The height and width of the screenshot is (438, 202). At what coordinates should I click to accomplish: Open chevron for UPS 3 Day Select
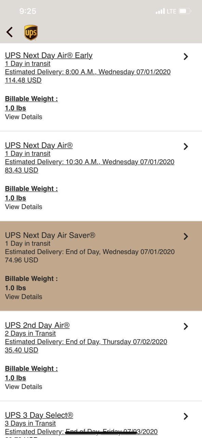[x=186, y=416]
